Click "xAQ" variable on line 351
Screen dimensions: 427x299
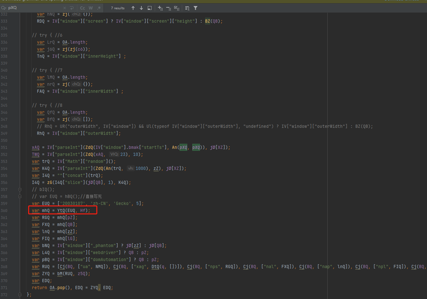click(36, 147)
